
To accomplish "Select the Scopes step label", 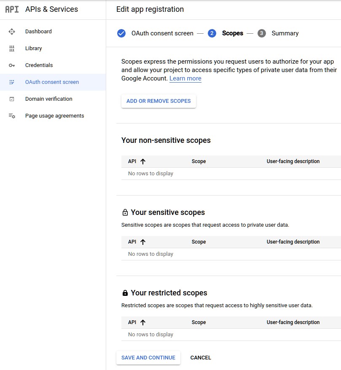I will click(232, 33).
